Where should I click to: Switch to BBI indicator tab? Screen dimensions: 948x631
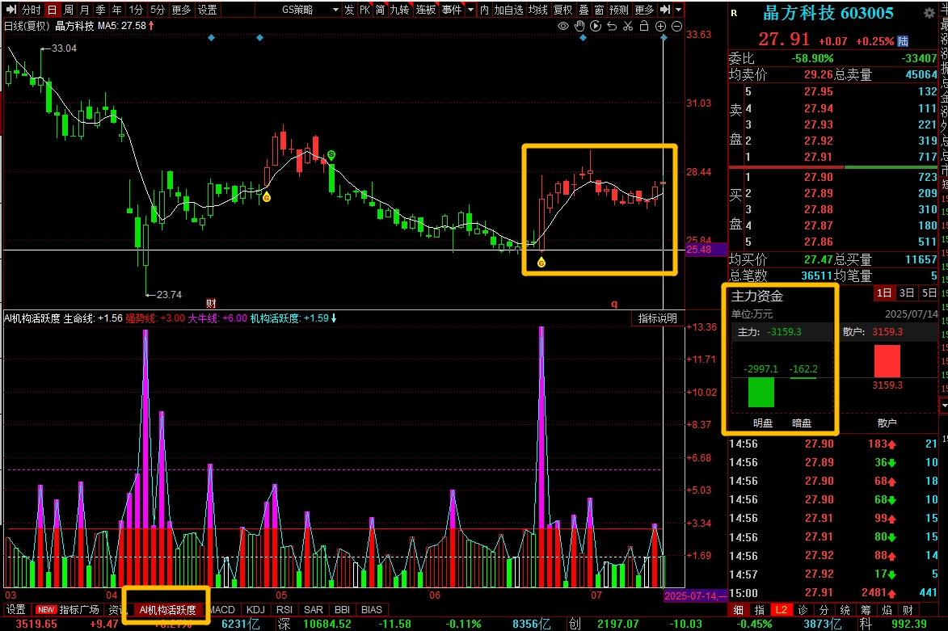pyautogui.click(x=342, y=610)
